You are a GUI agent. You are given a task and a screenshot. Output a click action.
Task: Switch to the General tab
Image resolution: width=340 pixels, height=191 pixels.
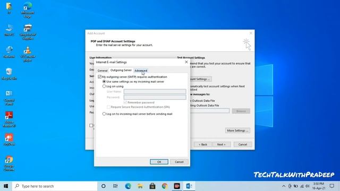(103, 71)
